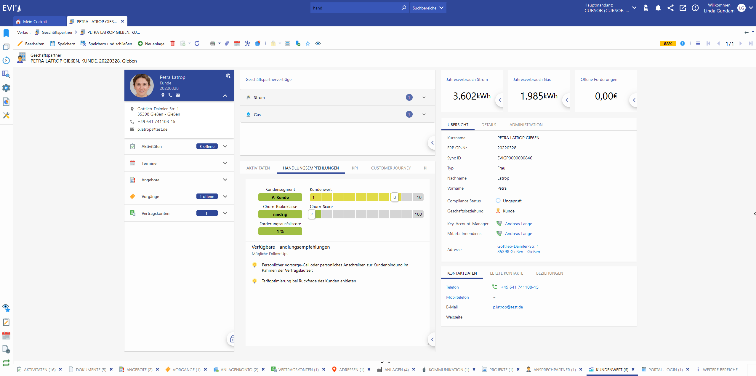This screenshot has width=756, height=376.
Task: Expand the Strom contracts row
Action: 424,97
